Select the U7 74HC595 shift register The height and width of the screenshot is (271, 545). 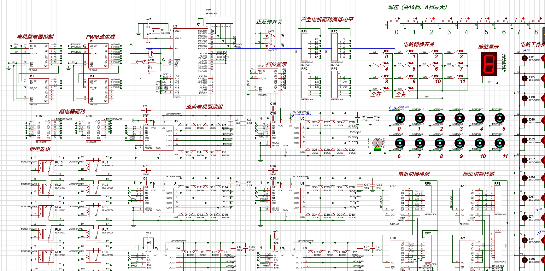point(39,56)
